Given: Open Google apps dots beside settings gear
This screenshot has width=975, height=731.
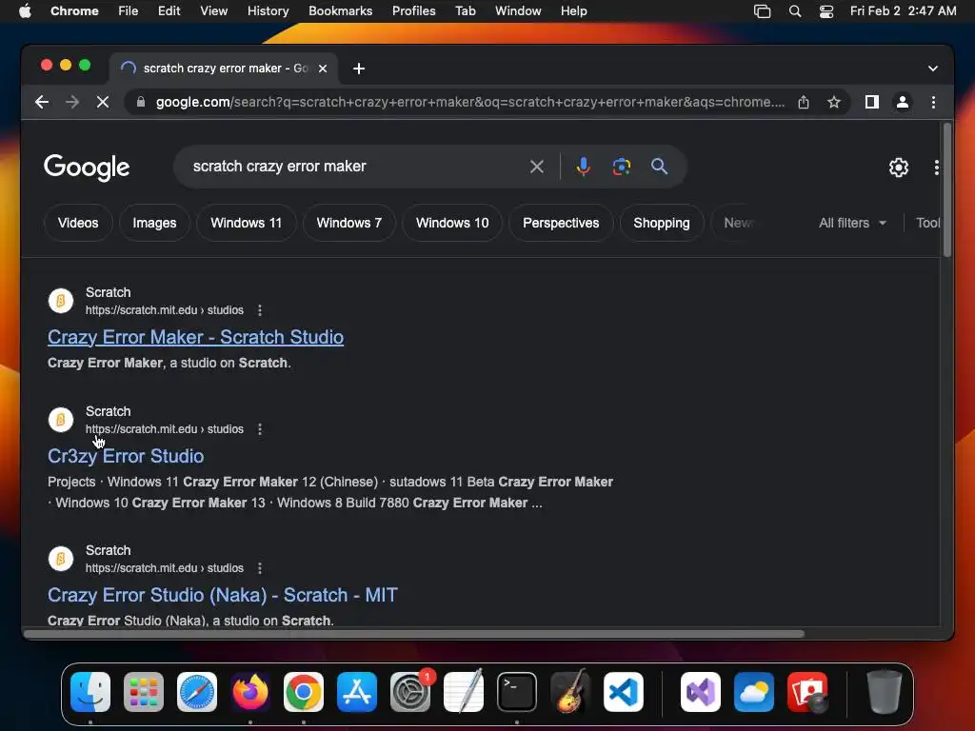Looking at the screenshot, I should (937, 168).
